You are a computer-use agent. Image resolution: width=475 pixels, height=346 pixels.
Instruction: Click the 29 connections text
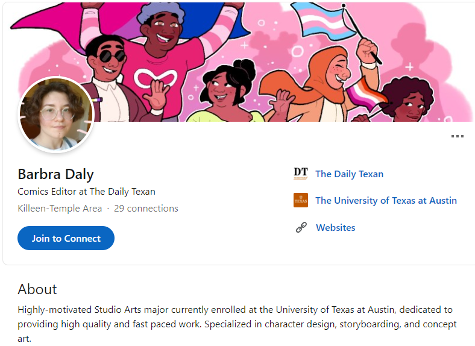tap(146, 209)
